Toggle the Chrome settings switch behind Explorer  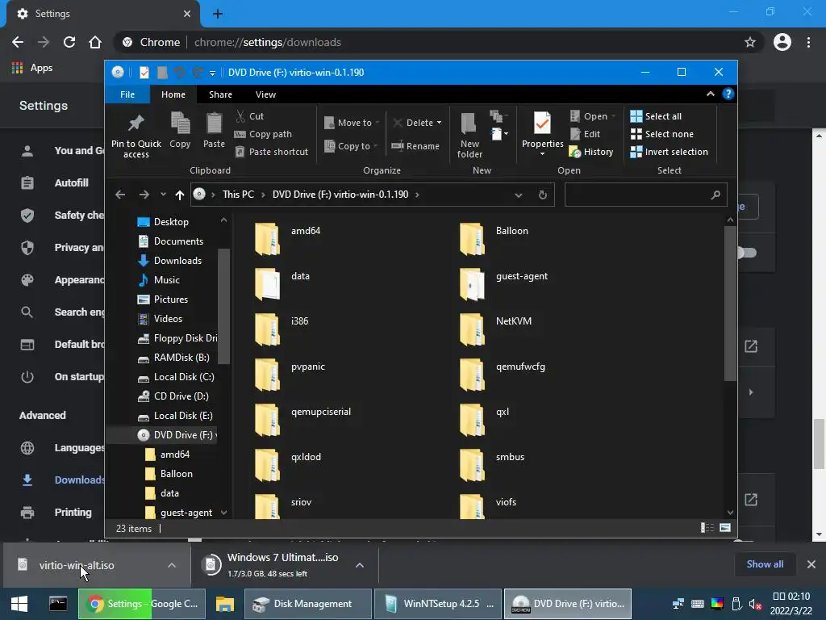pyautogui.click(x=746, y=253)
